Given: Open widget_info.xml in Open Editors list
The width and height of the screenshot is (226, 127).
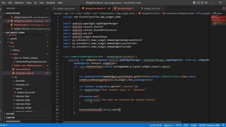Looking at the screenshot, I should (27, 29).
